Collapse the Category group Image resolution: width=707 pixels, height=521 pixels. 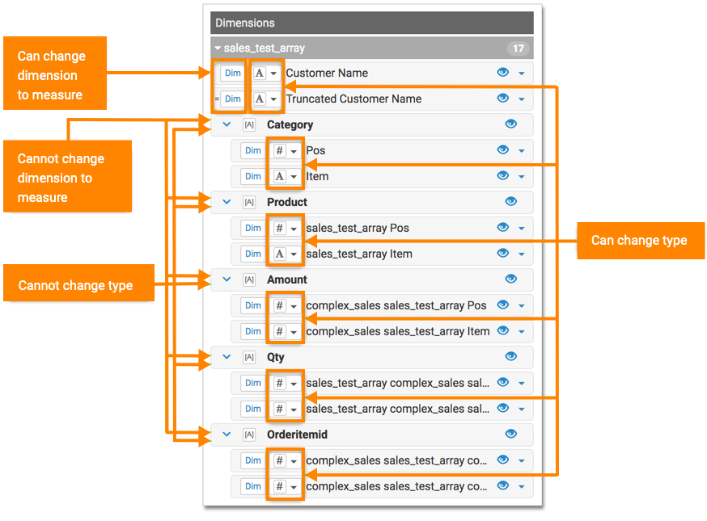click(226, 125)
